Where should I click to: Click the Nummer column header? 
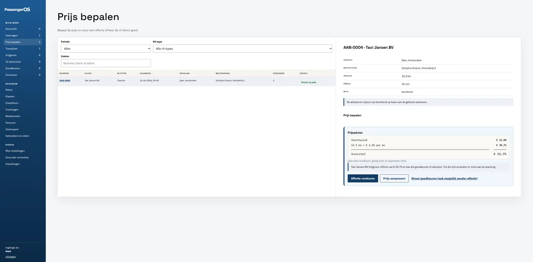[x=64, y=73]
